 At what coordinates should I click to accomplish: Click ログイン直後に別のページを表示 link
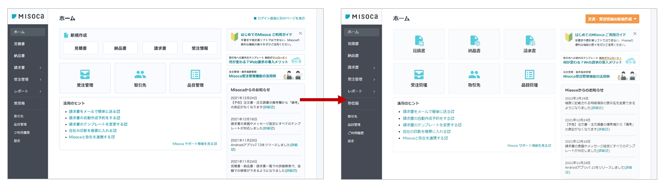click(279, 18)
